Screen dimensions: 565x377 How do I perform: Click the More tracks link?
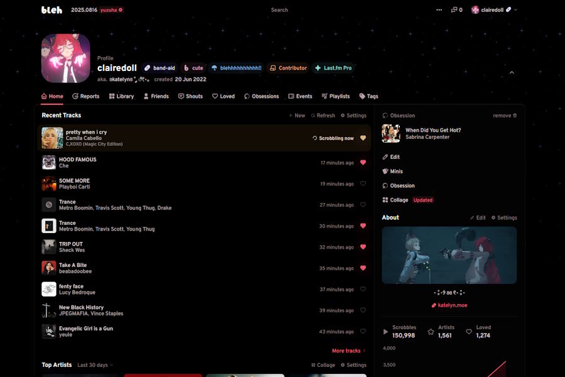pyautogui.click(x=348, y=351)
